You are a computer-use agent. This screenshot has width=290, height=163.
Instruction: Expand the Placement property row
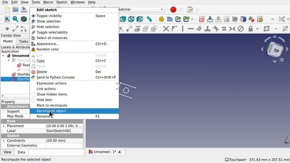point(4,126)
